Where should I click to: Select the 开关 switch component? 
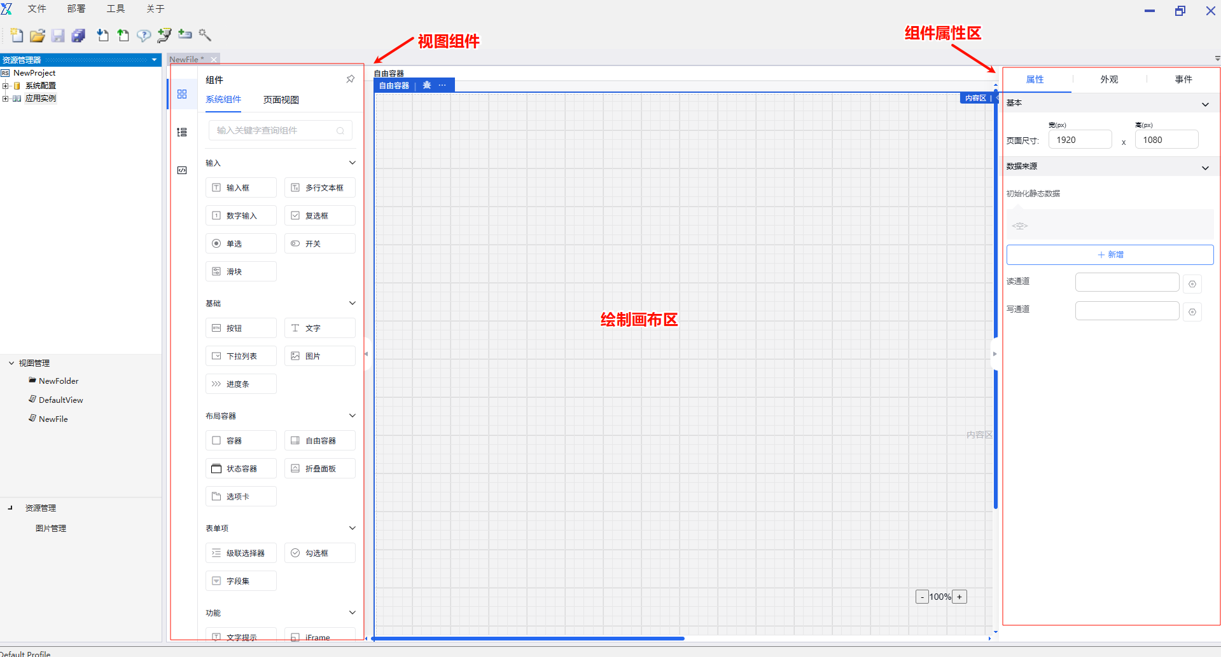click(x=319, y=244)
